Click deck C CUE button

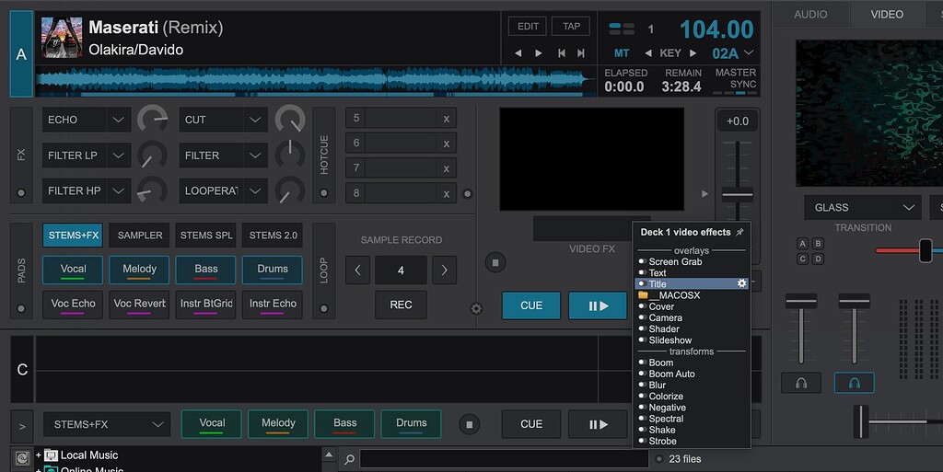click(531, 424)
